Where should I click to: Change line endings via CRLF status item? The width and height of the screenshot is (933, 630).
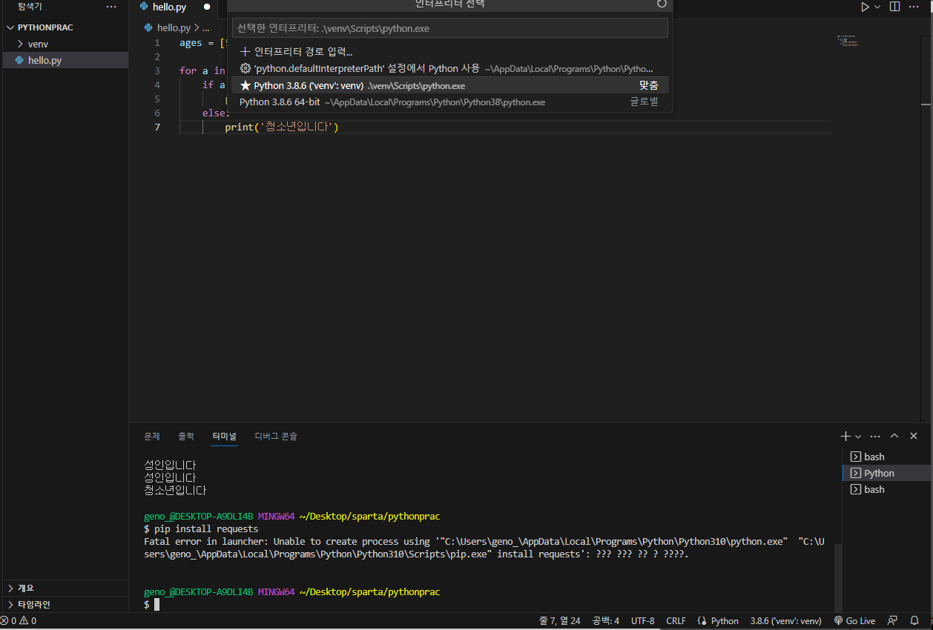pyautogui.click(x=676, y=621)
